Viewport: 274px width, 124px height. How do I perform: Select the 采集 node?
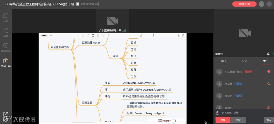click(x=133, y=63)
